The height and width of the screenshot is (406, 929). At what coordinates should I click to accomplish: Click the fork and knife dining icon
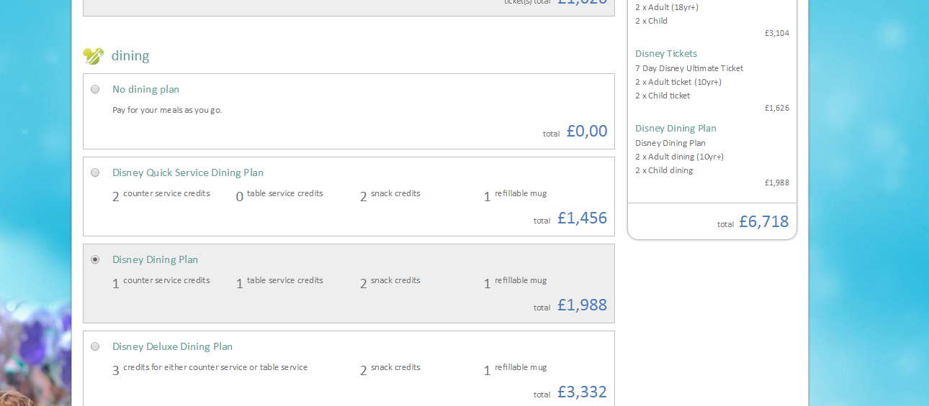click(x=93, y=56)
